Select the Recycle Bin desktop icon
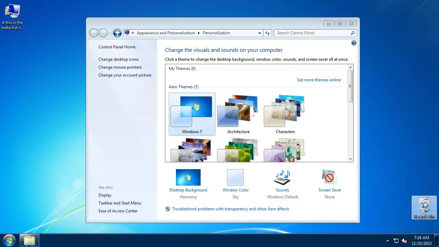Screen dimensions: 439x247 pyautogui.click(x=424, y=208)
